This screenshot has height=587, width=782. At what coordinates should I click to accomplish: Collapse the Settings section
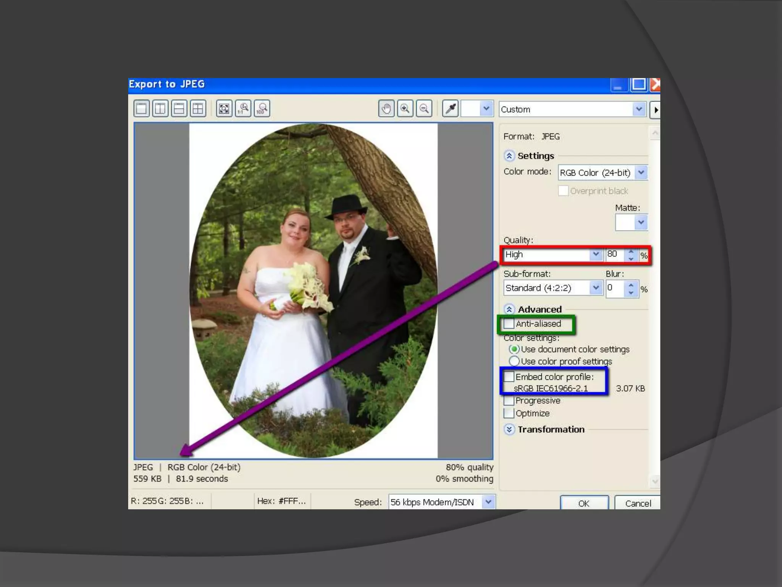(509, 156)
